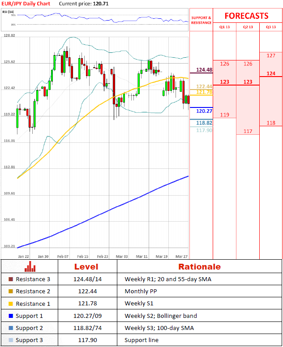The height and width of the screenshot is (347, 283).
Task: Click Q3 13 forecast low value 118
Action: [x=271, y=123]
